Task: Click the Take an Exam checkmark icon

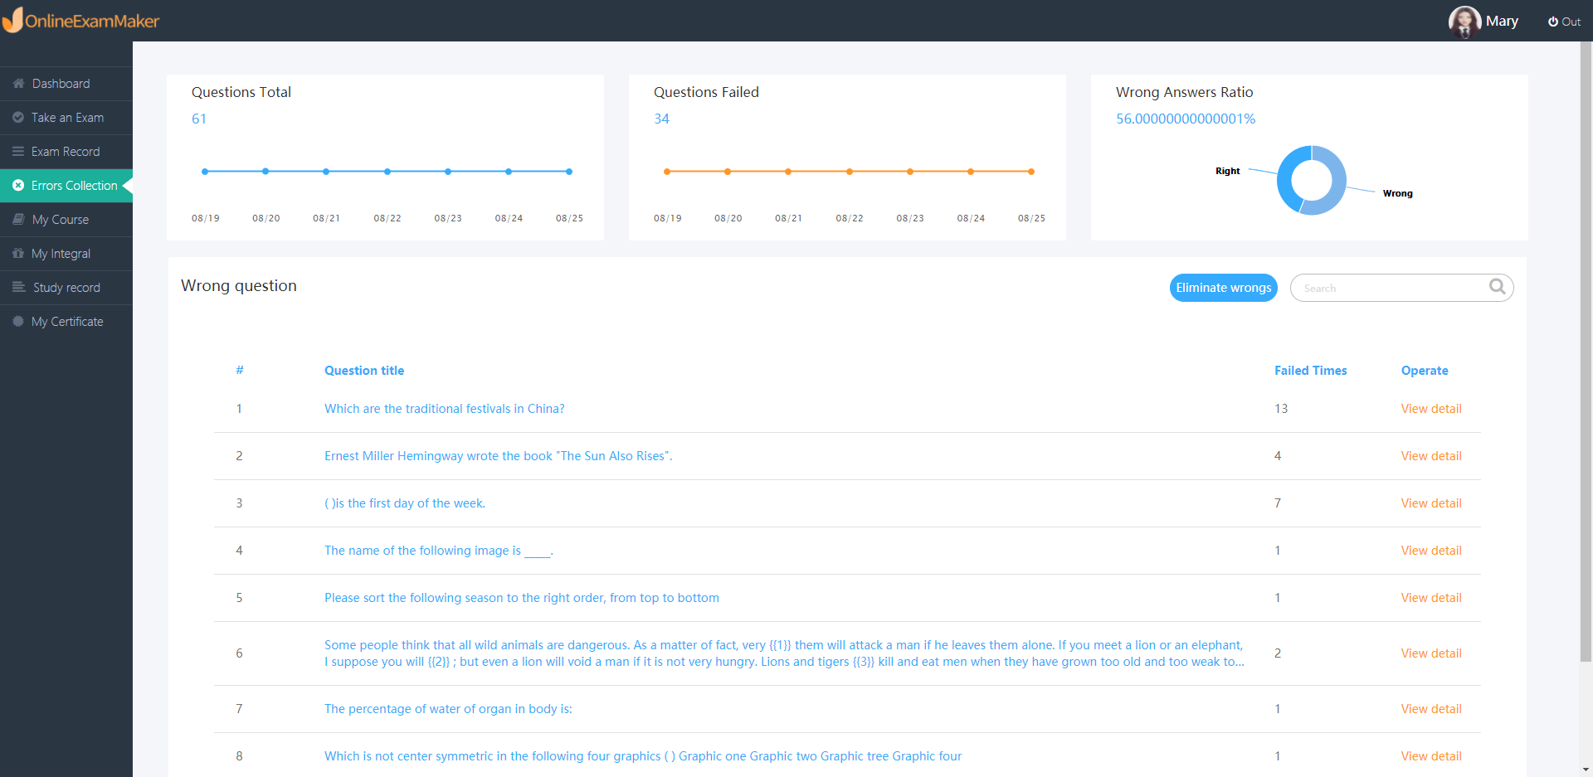Action: 18,118
